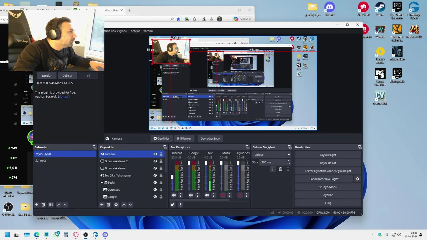This screenshot has width=427, height=240.
Task: Pop out the Kaynaklar dock panel
Action: [165, 147]
